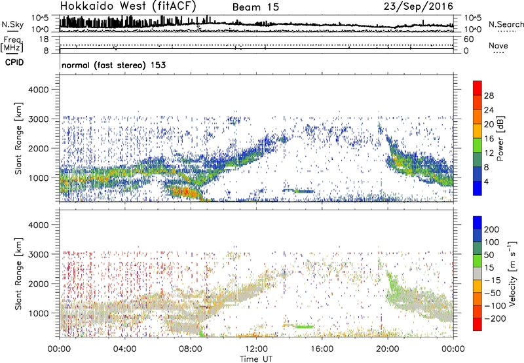The height and width of the screenshot is (363, 524).
Task: Select the "N.Search" legend label
Action: pyautogui.click(x=506, y=24)
